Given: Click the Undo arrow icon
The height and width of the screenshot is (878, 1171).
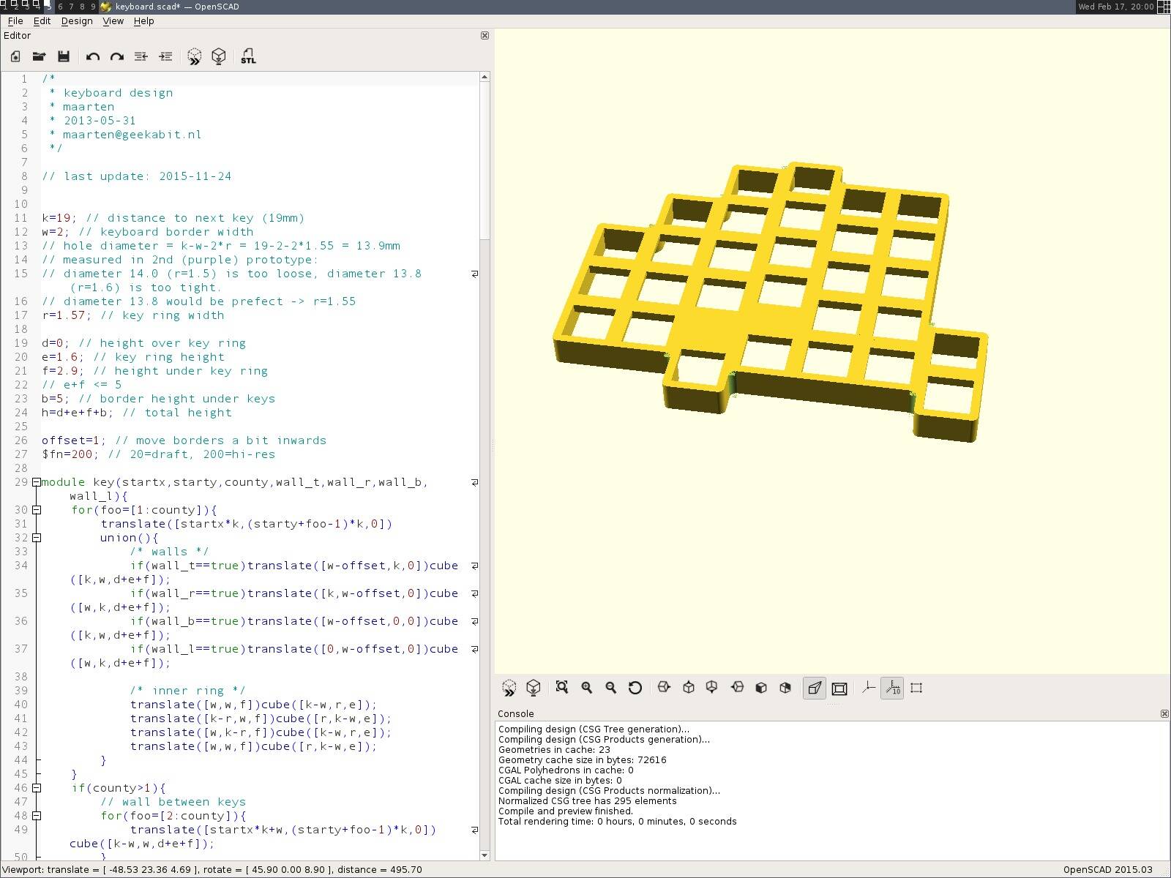Looking at the screenshot, I should (92, 56).
